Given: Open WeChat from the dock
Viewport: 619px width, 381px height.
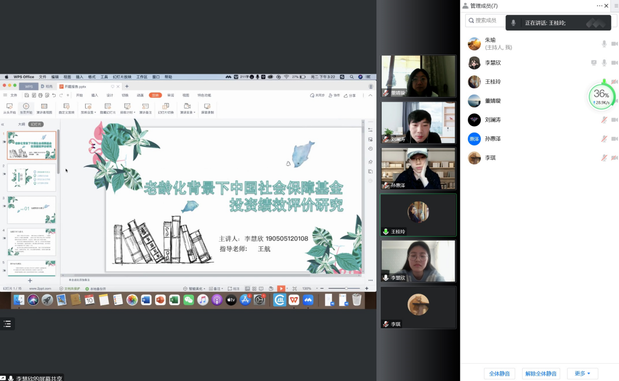Looking at the screenshot, I should tap(188, 300).
